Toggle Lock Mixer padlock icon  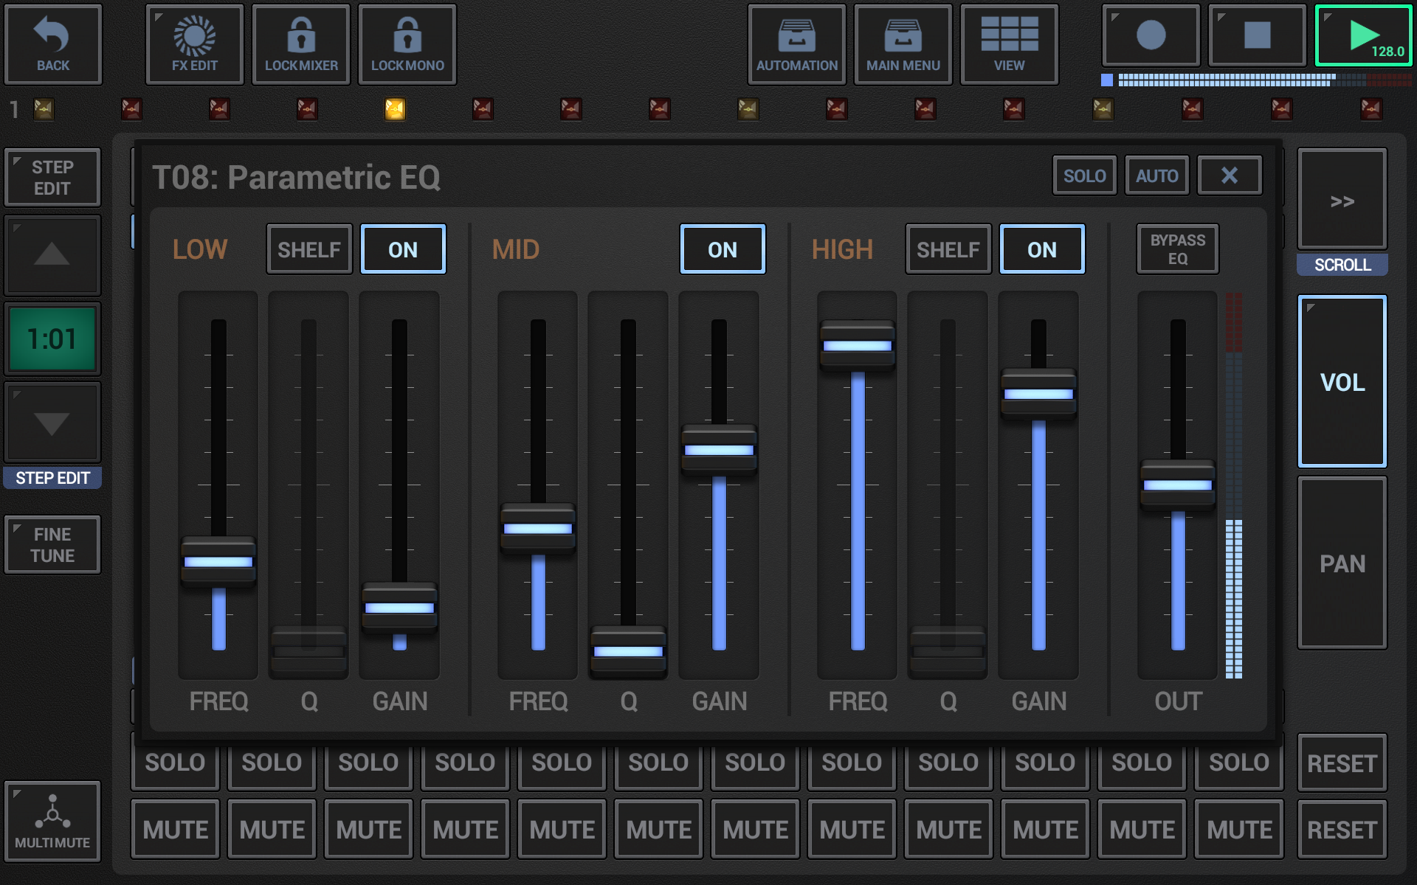[301, 35]
